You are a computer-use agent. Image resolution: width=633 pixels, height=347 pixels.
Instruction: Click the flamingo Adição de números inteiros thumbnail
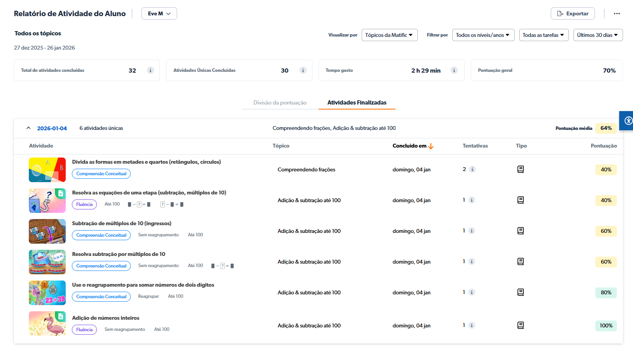point(47,324)
